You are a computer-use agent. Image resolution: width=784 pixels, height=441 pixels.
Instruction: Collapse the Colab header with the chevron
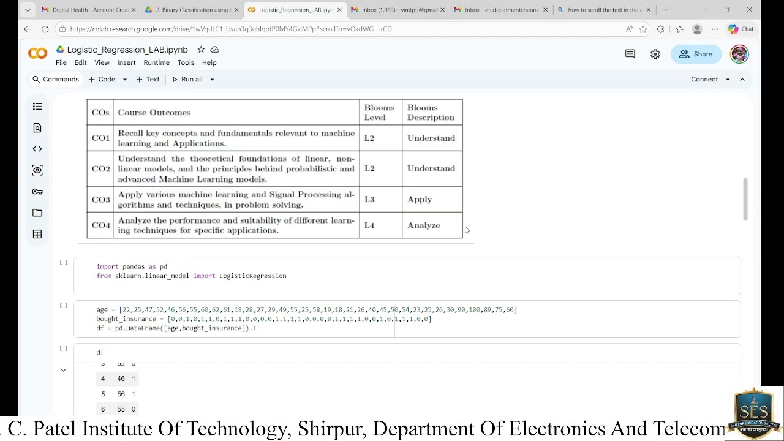742,79
